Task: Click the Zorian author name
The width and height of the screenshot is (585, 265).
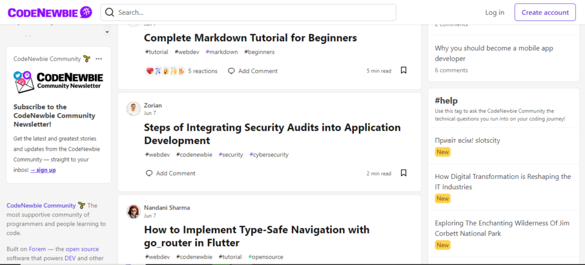Action: point(153,105)
